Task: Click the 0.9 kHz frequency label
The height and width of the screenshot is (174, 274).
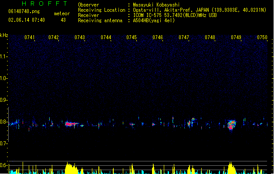Action: pos(3,100)
